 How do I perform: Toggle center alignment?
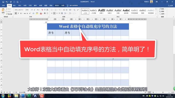[54, 13]
